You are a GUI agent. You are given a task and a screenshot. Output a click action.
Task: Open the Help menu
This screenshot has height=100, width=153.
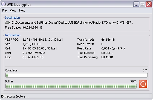[22, 10]
